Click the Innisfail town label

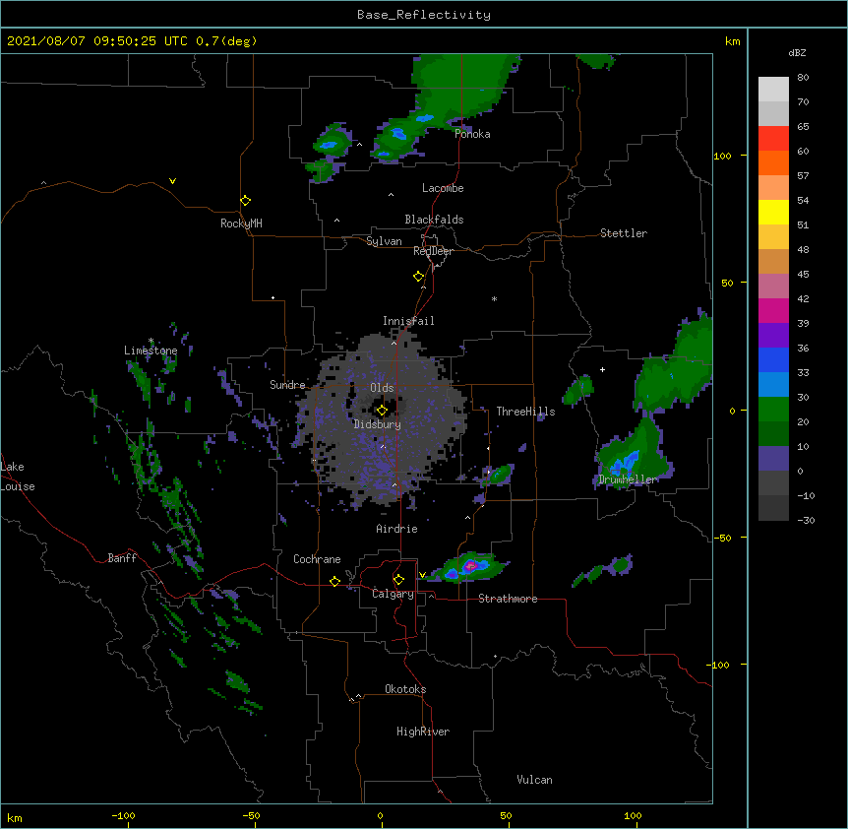coord(408,321)
